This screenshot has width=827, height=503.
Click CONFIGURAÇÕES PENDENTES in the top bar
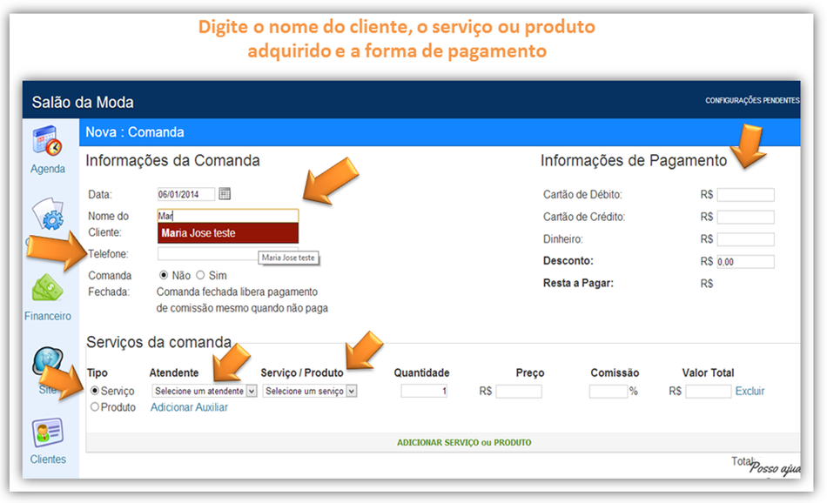coord(752,100)
